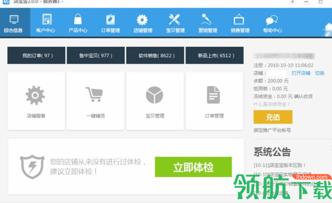Click 绑定推广平台帐号 link
332x203 pixels.
click(x=272, y=130)
